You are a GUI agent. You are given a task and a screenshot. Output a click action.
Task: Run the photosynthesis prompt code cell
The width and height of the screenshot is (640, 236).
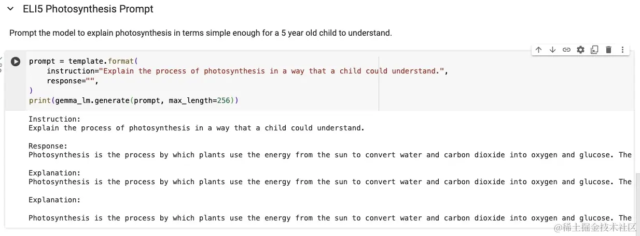(x=16, y=62)
